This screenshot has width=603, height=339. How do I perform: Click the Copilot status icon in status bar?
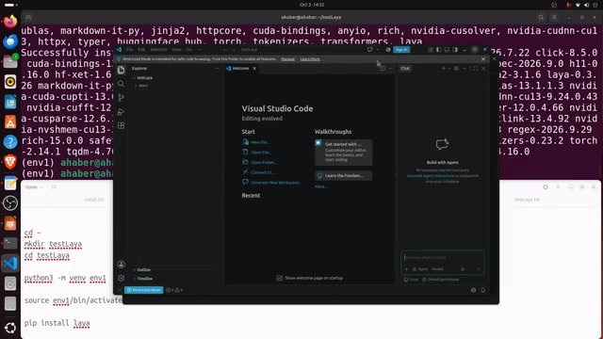pos(473,290)
